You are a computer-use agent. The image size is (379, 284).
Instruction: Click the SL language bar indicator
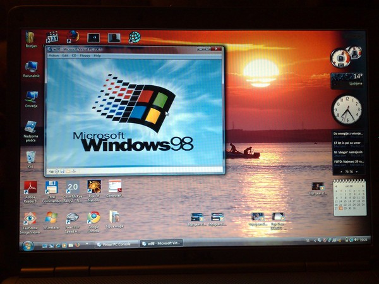[x=308, y=240]
